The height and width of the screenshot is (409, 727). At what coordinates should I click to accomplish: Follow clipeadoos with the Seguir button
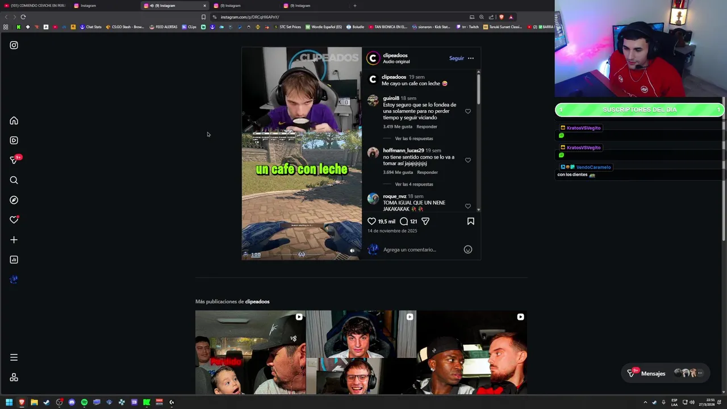456,58
